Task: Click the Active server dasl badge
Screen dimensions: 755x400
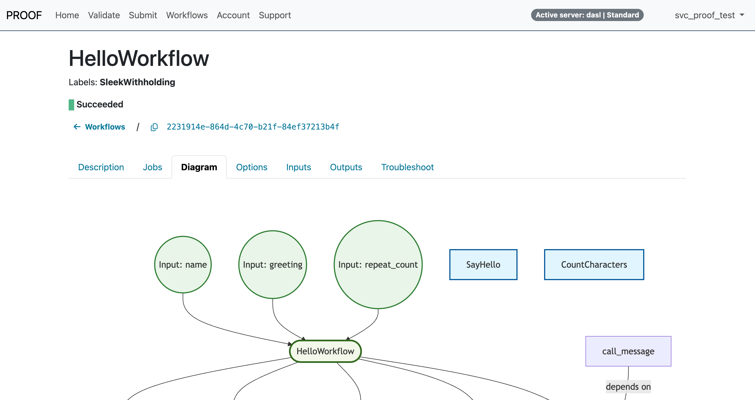Action: tap(587, 15)
